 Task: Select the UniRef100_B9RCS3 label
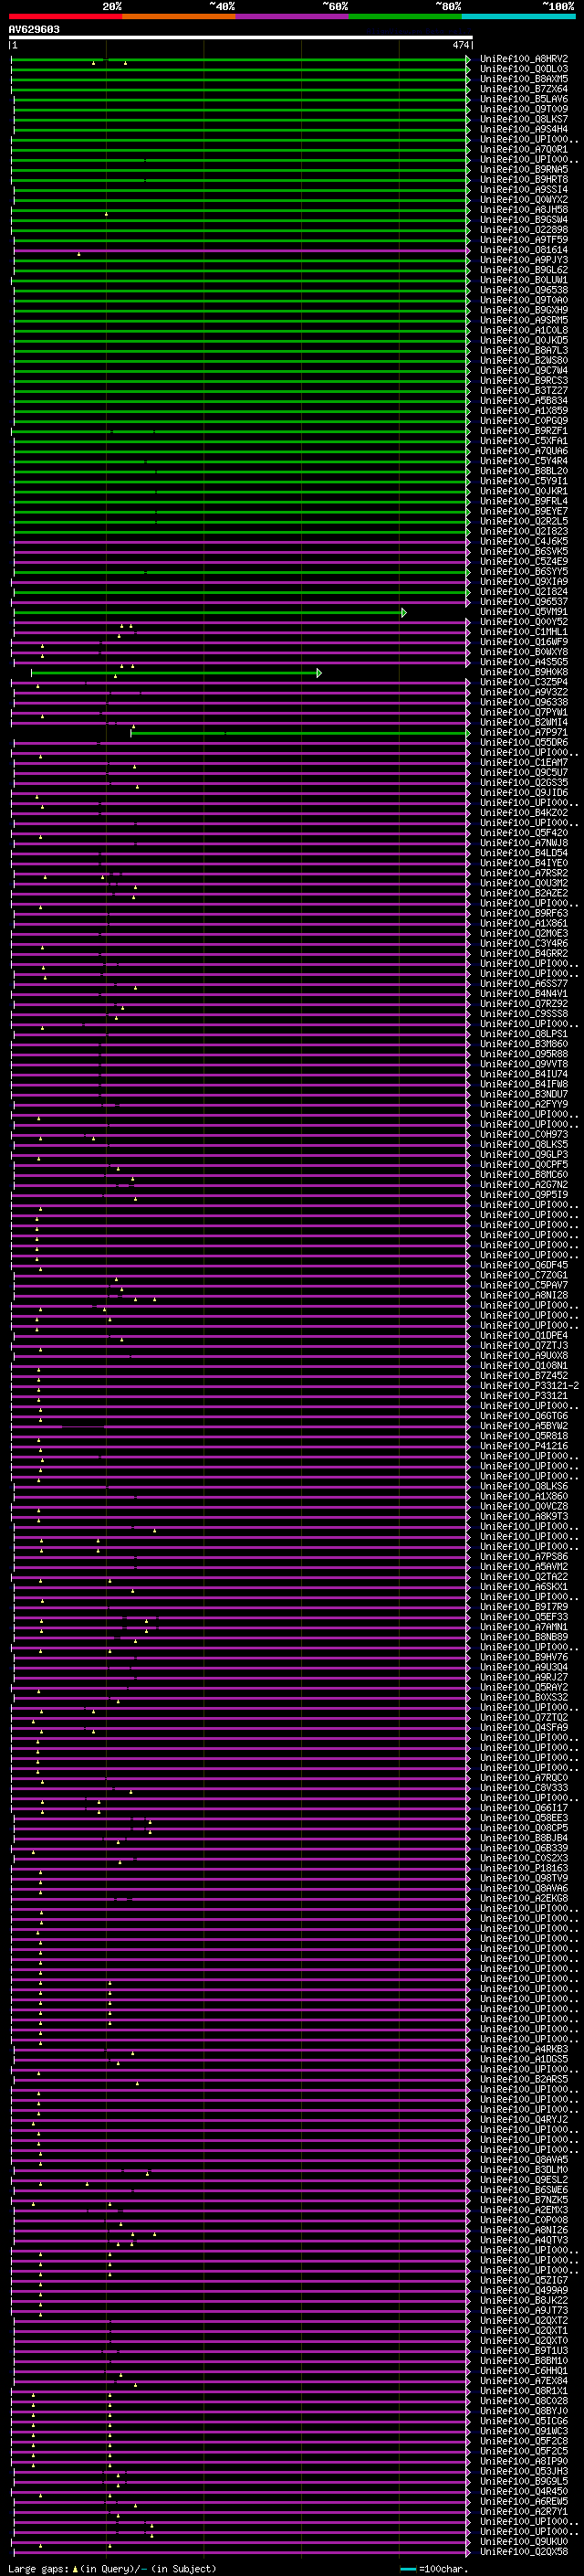point(524,380)
